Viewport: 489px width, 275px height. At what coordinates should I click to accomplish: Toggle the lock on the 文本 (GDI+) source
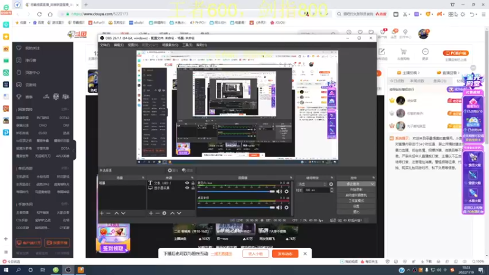(193, 183)
